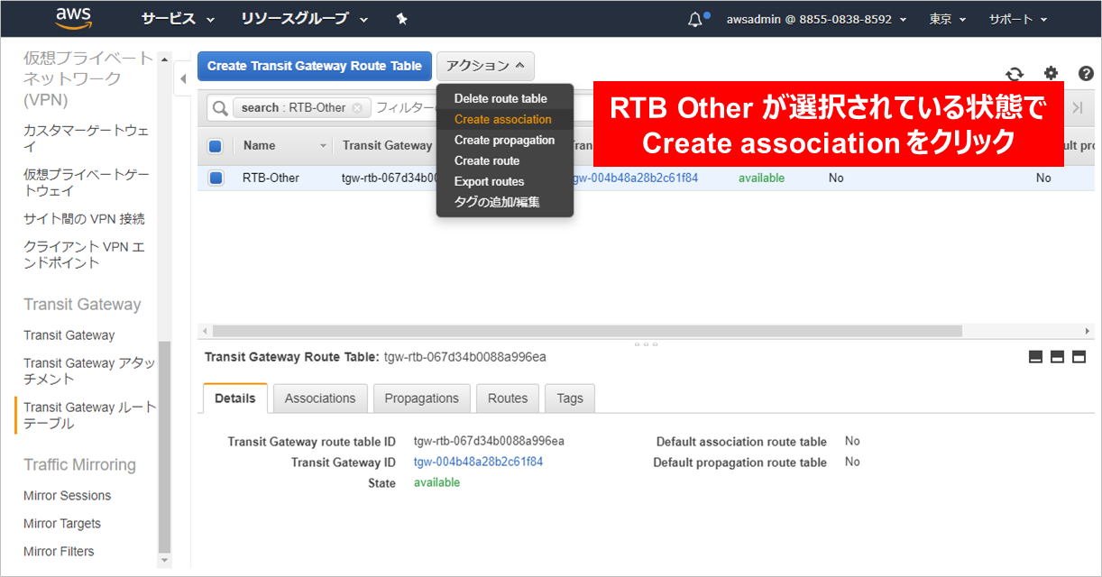
Task: Click the horizontal table scrollbar
Action: coord(586,331)
